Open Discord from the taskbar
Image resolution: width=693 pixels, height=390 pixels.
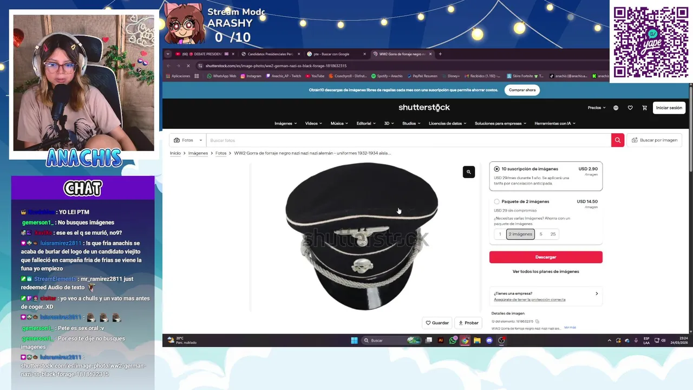click(x=489, y=340)
